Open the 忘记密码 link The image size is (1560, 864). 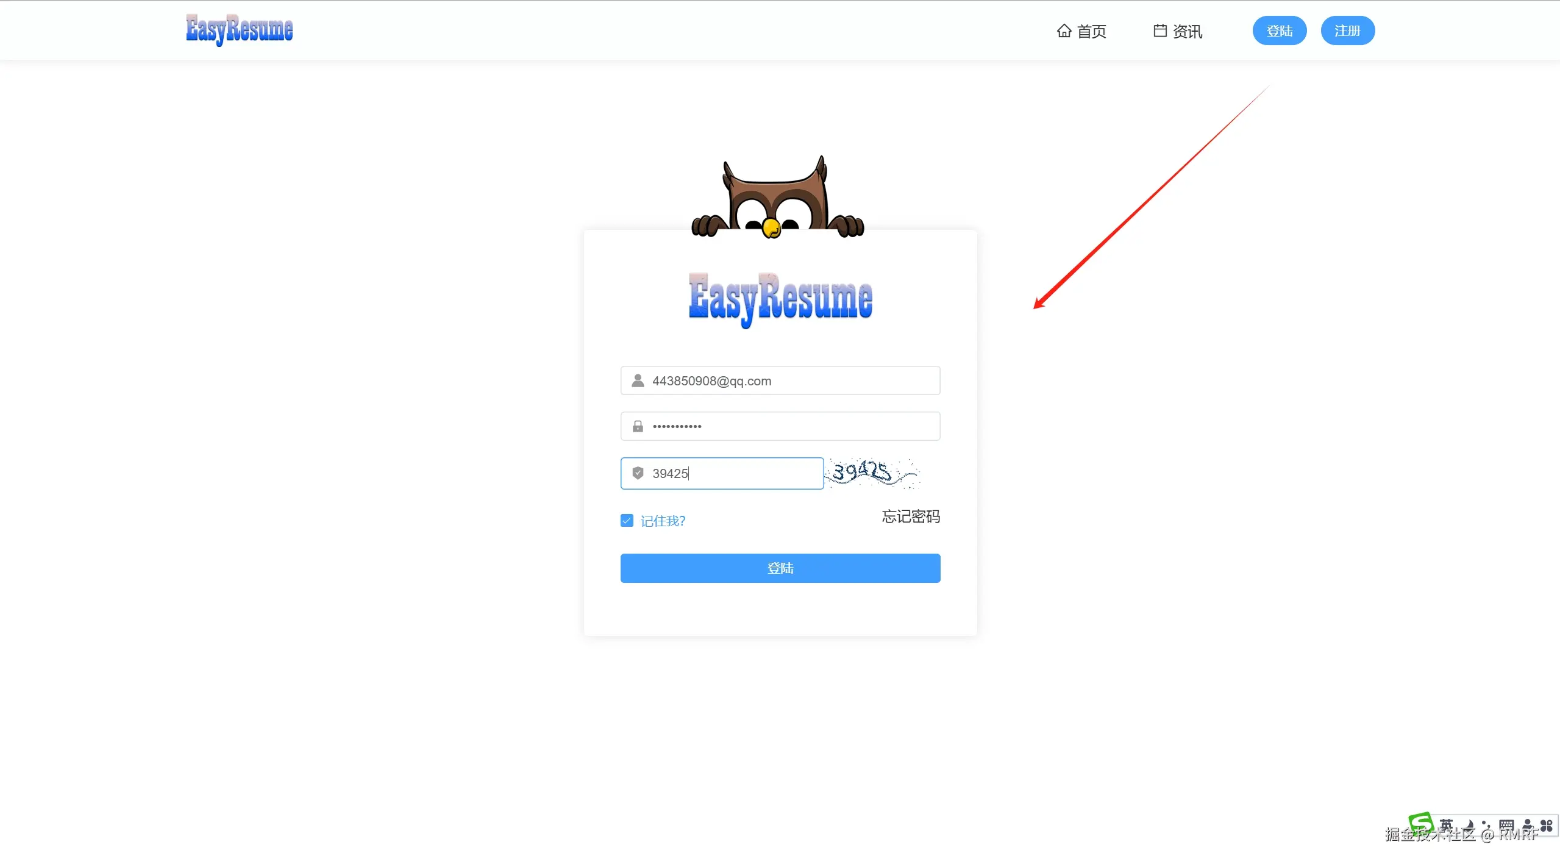[x=911, y=516]
